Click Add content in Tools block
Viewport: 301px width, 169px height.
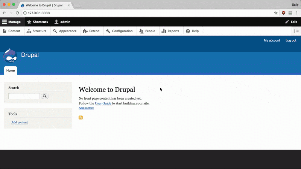pos(20,123)
